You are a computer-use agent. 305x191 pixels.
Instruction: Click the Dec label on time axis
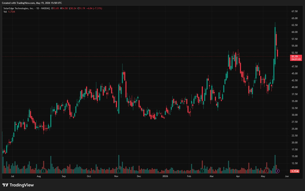(139, 176)
